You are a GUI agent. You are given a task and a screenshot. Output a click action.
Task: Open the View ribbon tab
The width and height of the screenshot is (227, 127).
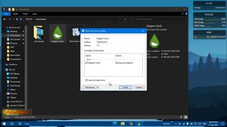point(35,14)
